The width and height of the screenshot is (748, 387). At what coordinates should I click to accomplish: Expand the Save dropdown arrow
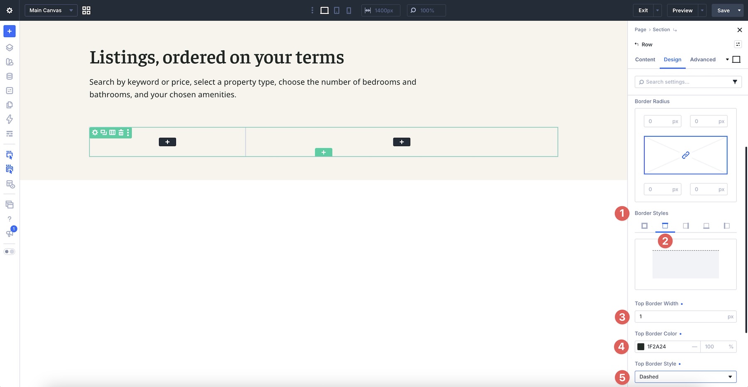coord(739,10)
